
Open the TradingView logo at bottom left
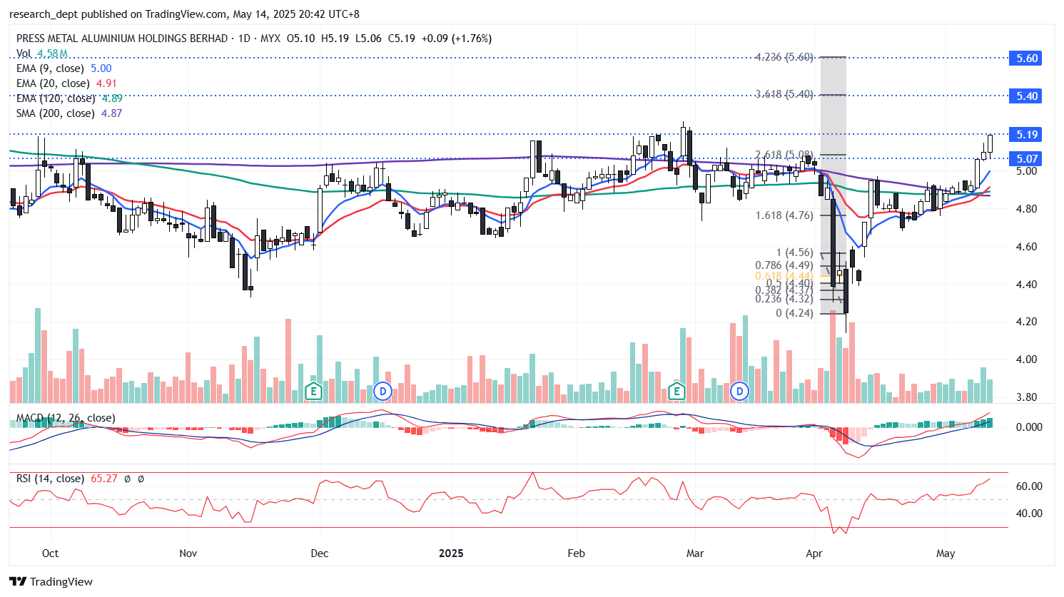point(51,581)
